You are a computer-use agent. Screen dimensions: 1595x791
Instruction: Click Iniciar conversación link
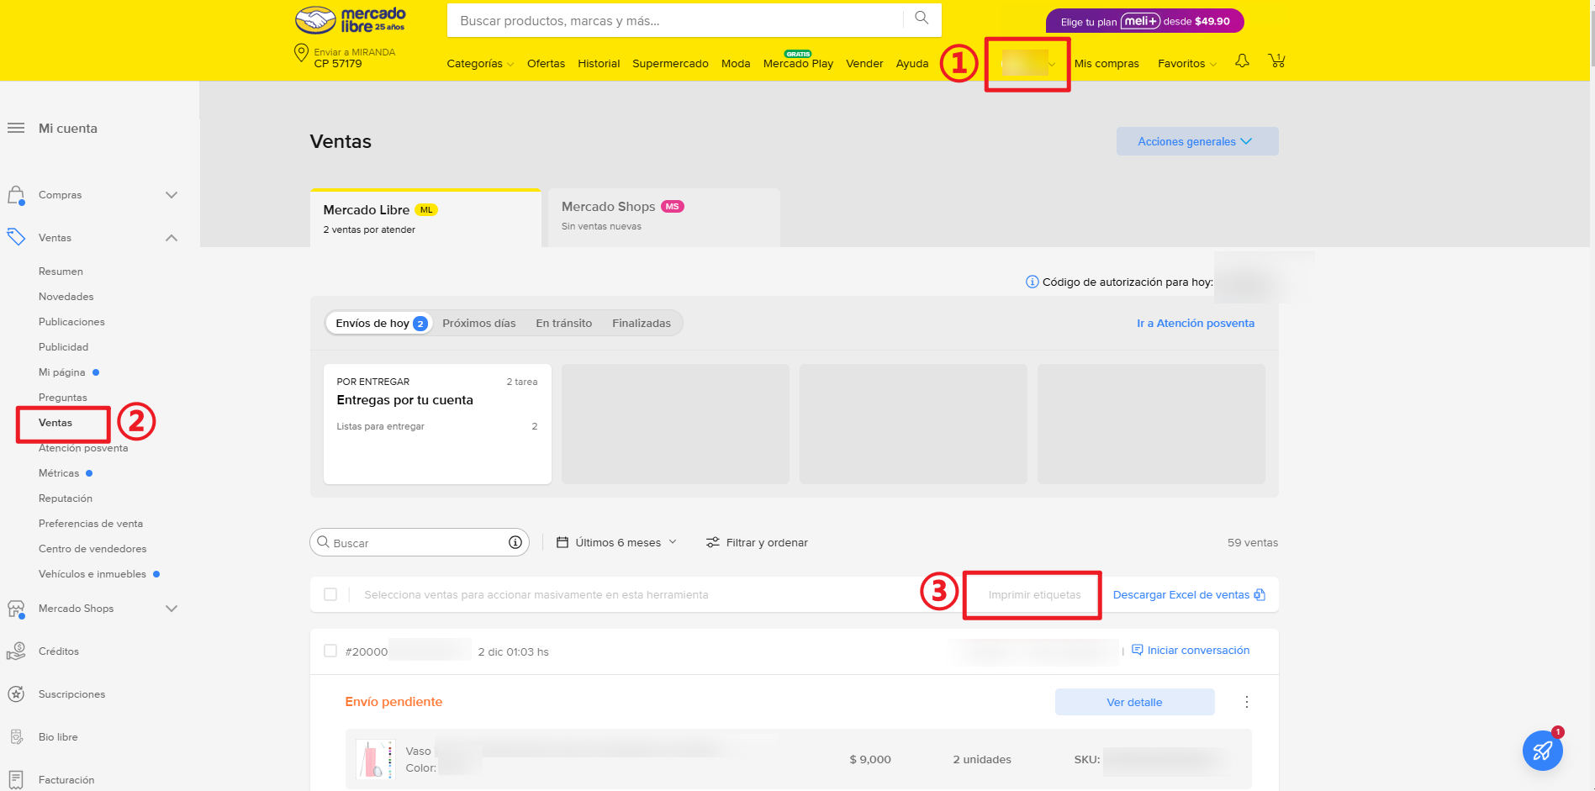[x=1198, y=650]
